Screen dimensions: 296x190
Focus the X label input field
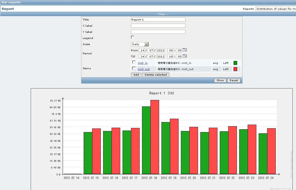[x=158, y=26]
